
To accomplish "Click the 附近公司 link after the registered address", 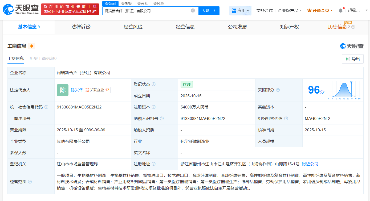I will [310, 164].
